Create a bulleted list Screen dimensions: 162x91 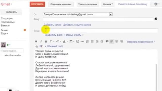point(92,41)
